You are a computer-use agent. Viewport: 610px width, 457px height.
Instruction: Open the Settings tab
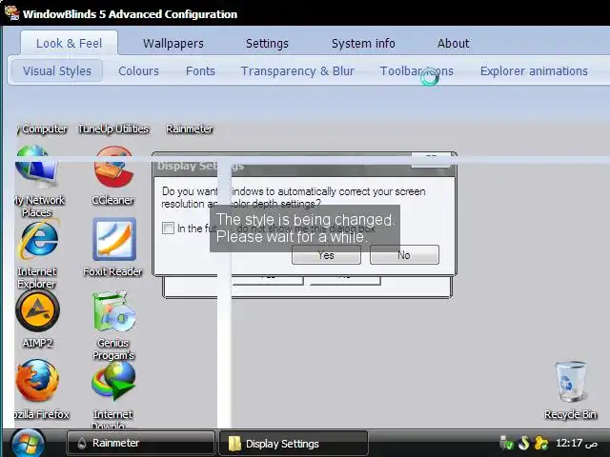(x=267, y=43)
